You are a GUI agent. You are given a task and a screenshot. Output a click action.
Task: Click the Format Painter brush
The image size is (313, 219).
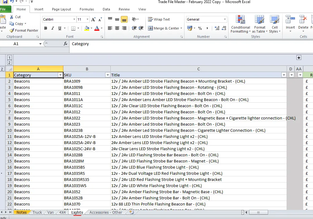(12, 30)
